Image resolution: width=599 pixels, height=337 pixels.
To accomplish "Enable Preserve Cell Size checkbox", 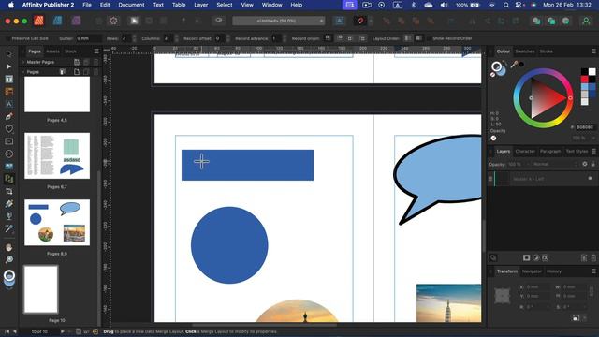I will click(x=8, y=38).
